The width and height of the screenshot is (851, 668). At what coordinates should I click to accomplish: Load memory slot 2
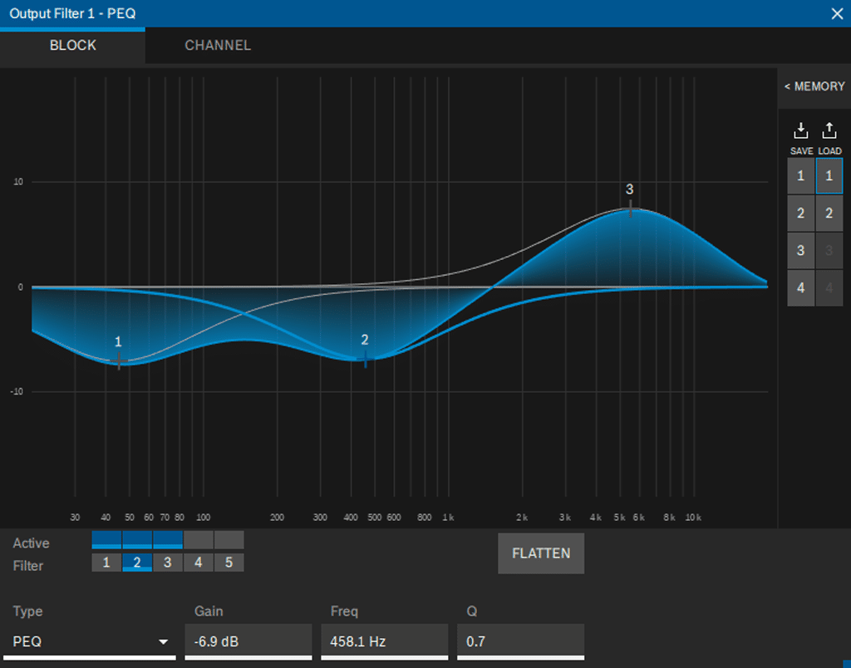point(829,214)
